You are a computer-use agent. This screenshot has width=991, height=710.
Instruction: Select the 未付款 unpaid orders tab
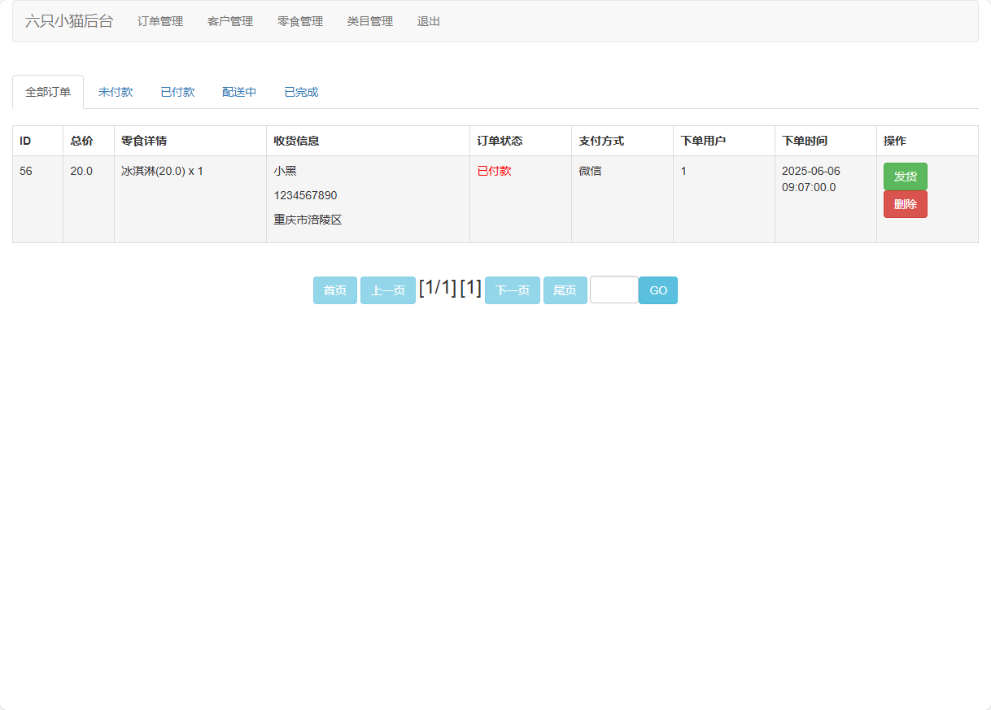[x=115, y=92]
